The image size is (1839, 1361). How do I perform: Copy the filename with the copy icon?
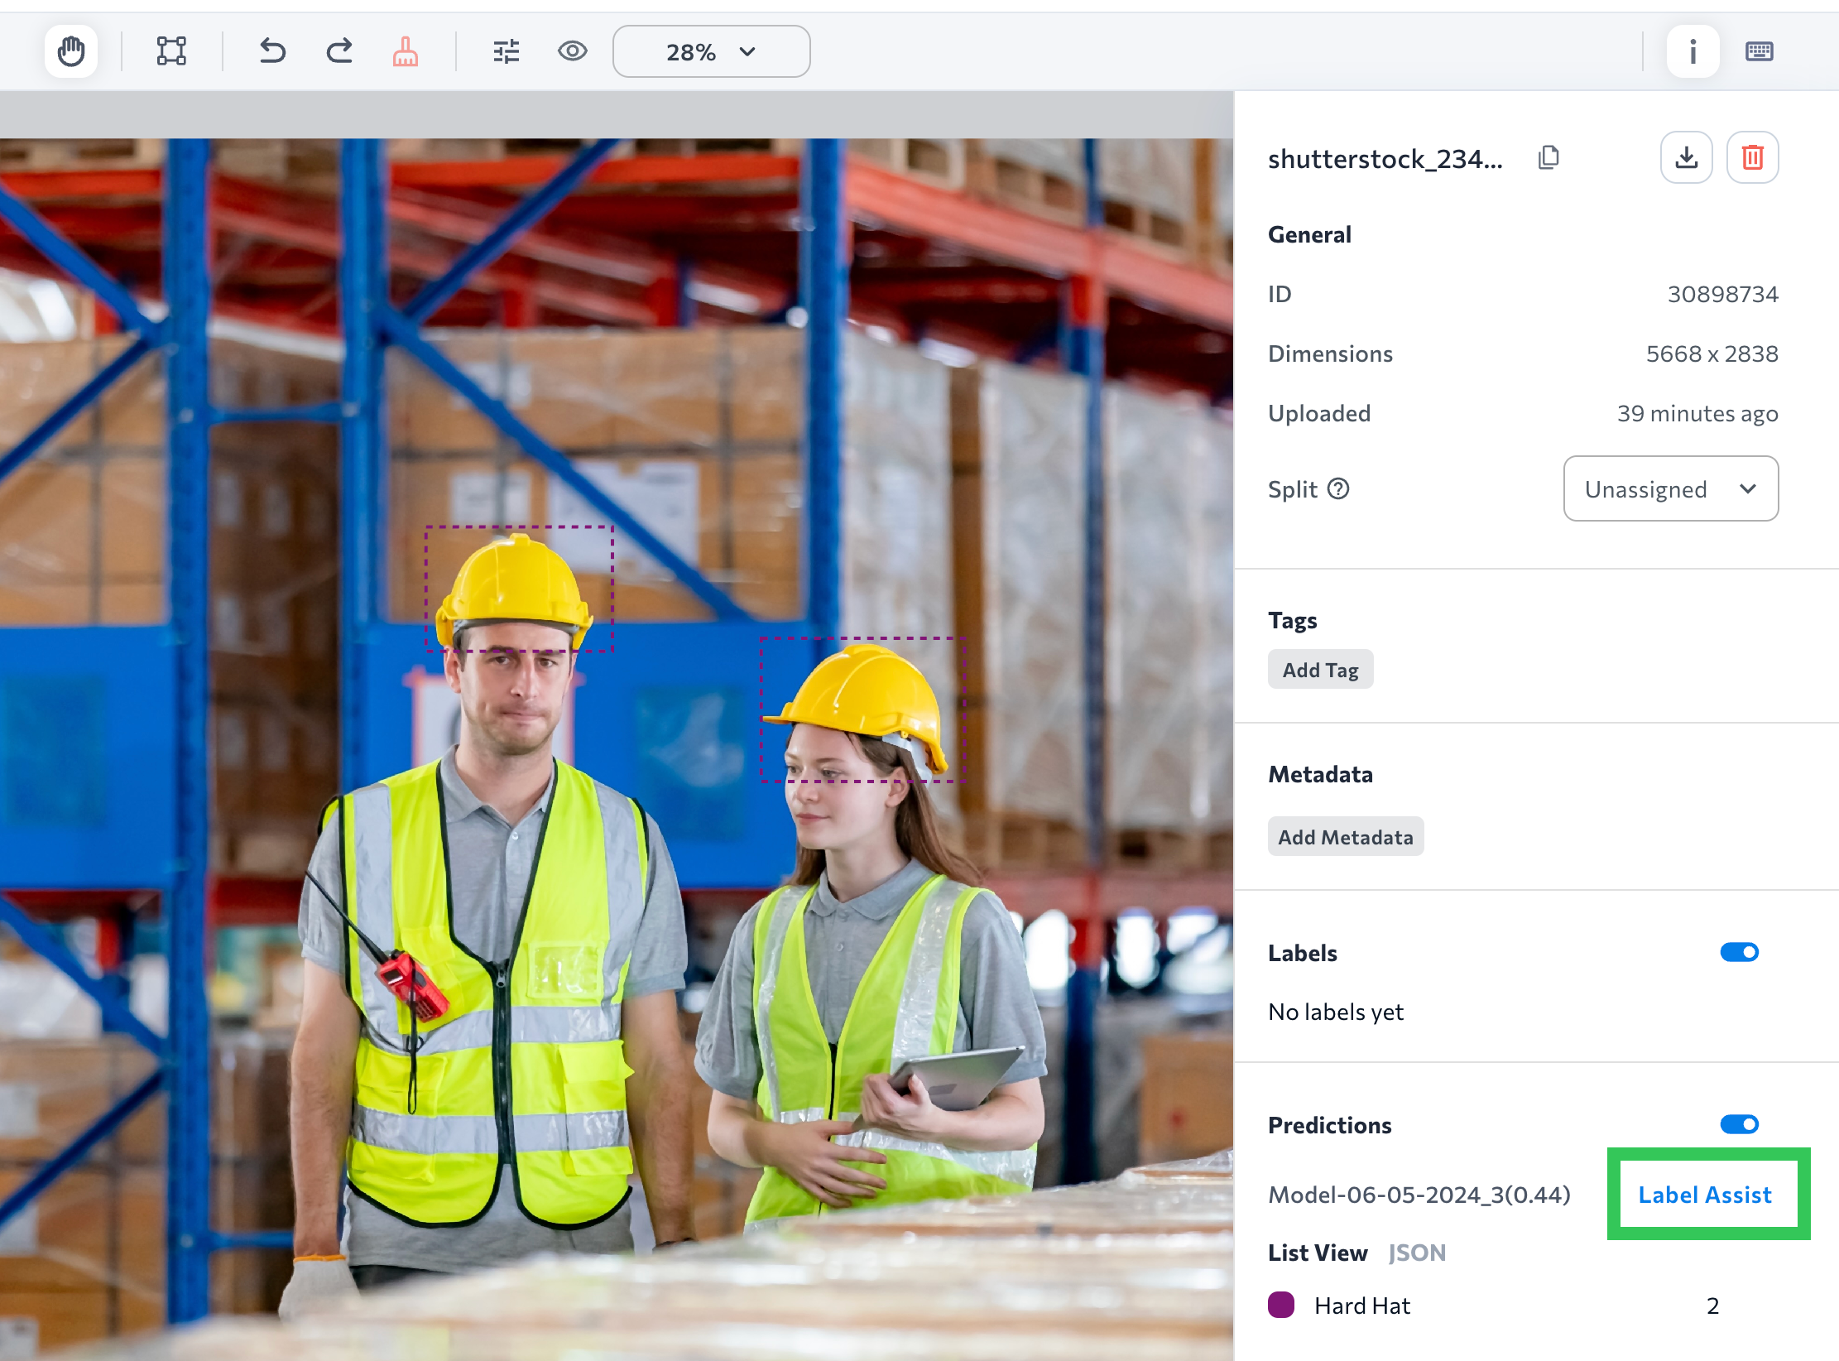pos(1549,157)
